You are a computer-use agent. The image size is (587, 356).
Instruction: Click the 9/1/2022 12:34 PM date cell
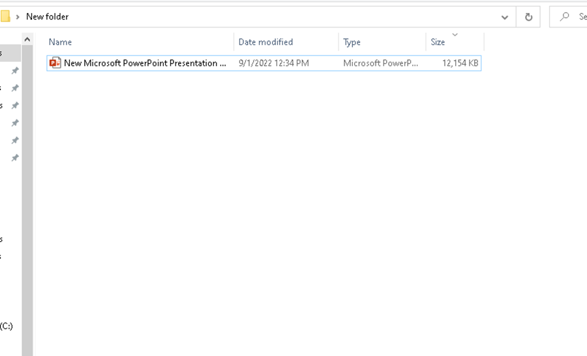coord(274,63)
